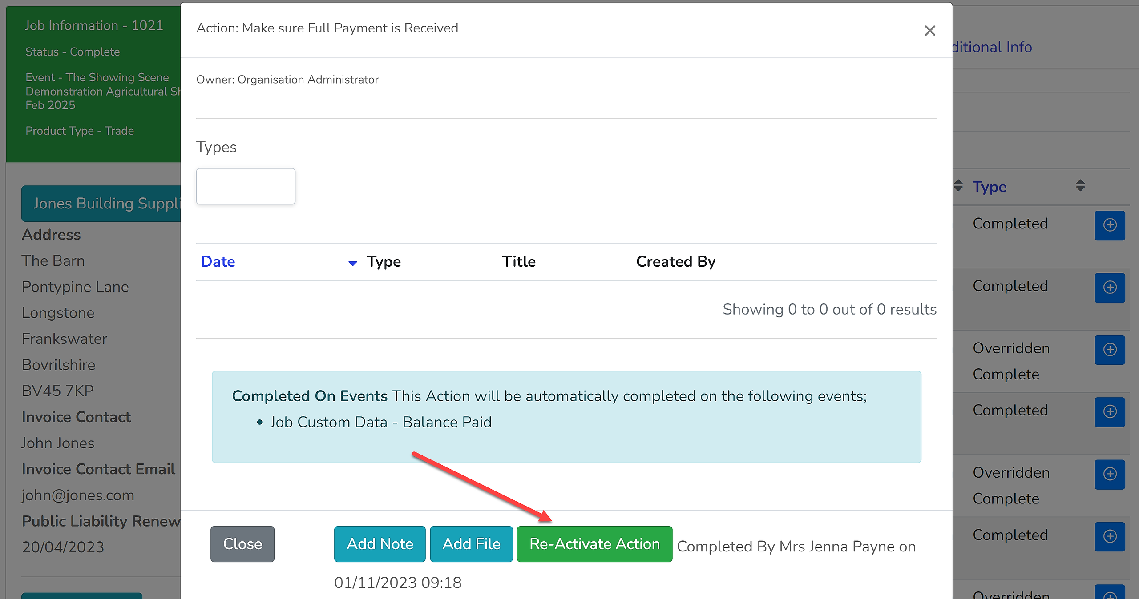The height and width of the screenshot is (599, 1139).
Task: Click the Type column header in dialog
Action: 384,261
